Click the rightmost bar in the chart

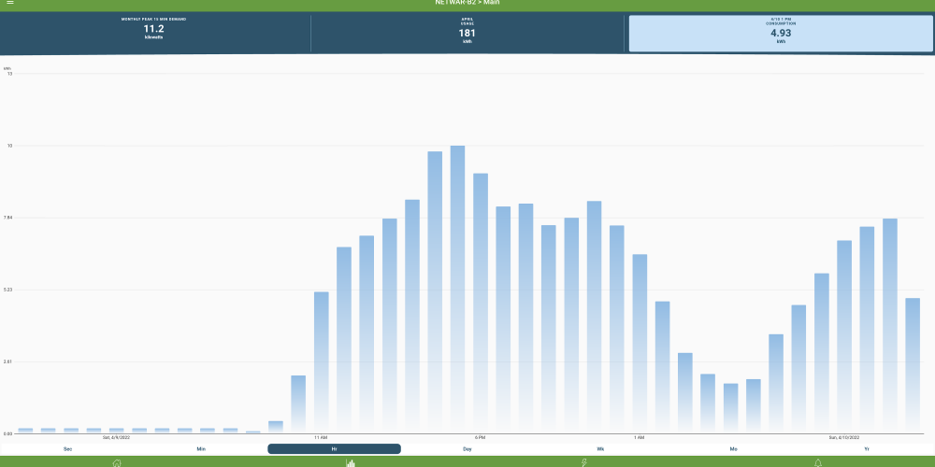(x=913, y=364)
